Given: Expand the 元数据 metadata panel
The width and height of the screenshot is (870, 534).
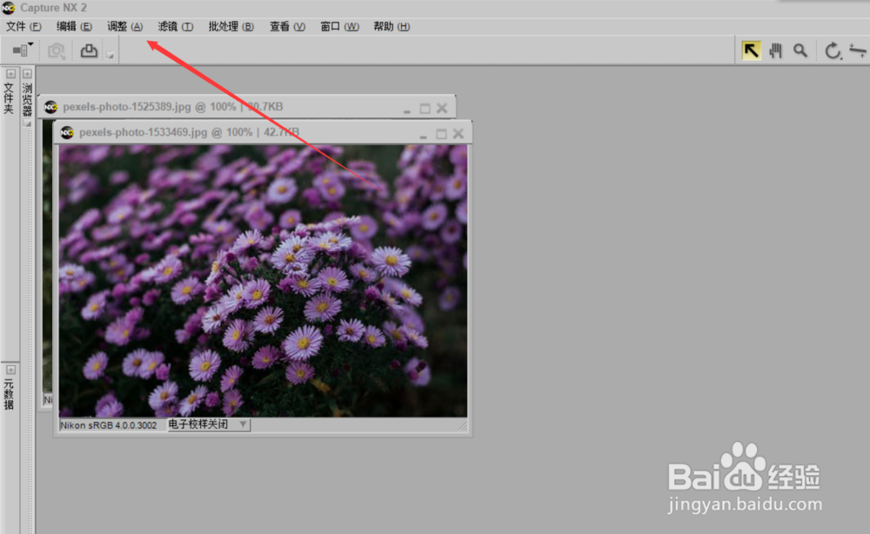Looking at the screenshot, I should pos(10,370).
